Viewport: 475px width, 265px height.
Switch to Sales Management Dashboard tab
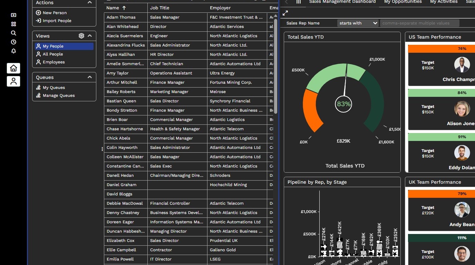pos(342,2)
